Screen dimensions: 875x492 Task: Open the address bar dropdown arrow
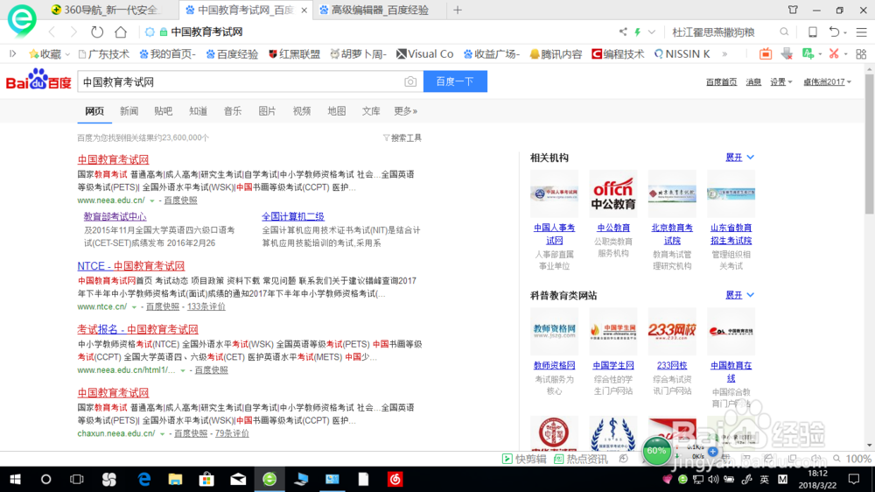[x=651, y=32]
